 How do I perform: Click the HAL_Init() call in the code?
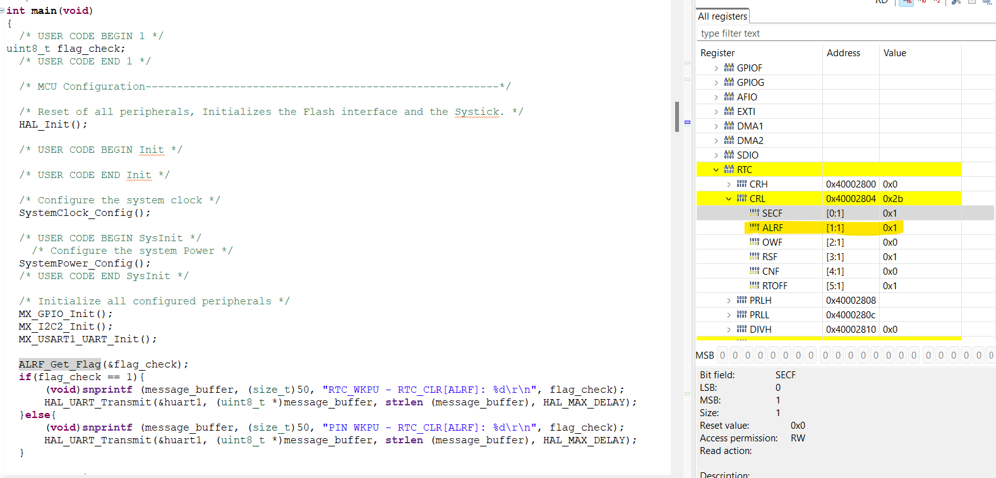pos(53,124)
